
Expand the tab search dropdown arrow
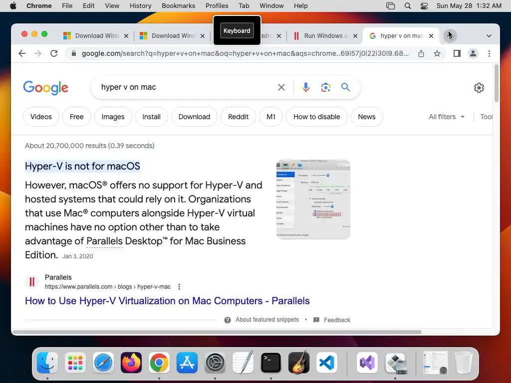(489, 36)
